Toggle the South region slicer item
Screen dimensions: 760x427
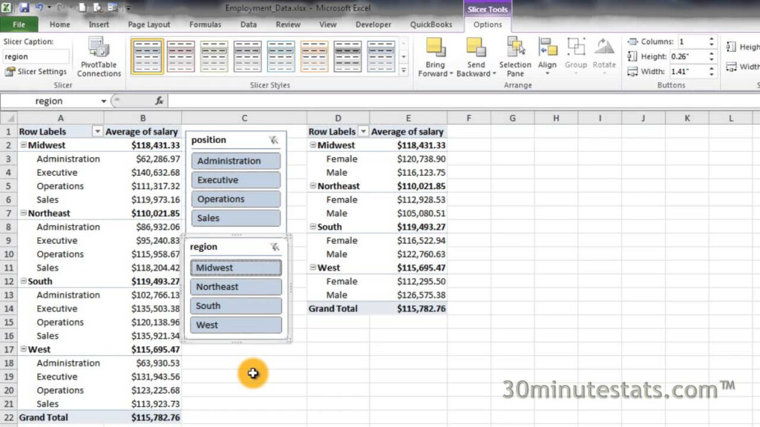tap(236, 306)
